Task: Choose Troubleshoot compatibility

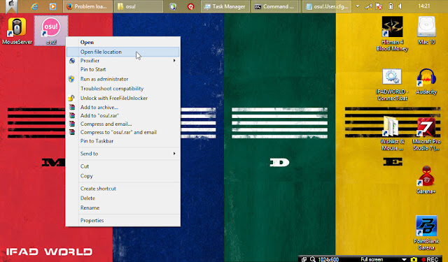Action: [123, 88]
